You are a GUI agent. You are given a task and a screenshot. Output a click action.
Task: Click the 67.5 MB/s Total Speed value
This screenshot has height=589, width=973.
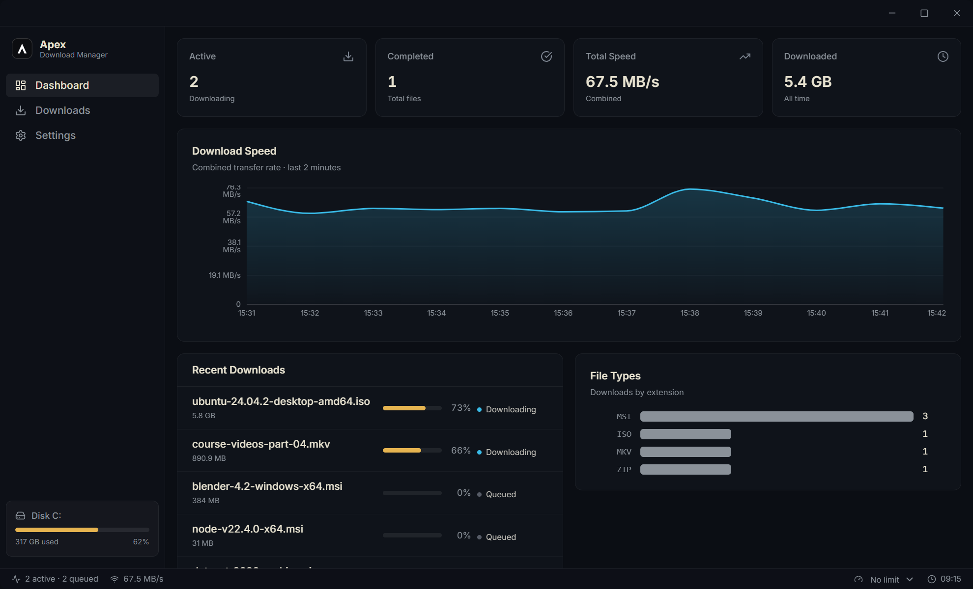coord(622,82)
